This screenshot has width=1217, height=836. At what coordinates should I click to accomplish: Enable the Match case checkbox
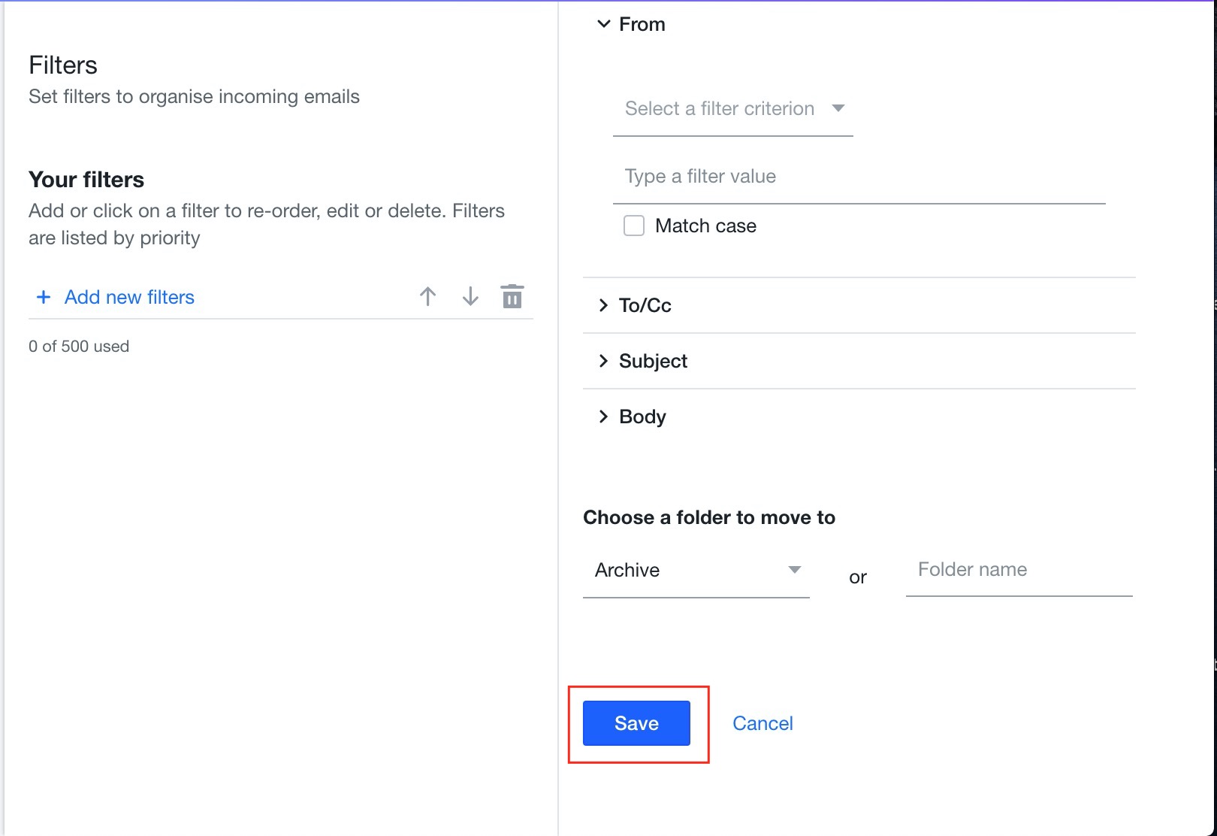634,226
